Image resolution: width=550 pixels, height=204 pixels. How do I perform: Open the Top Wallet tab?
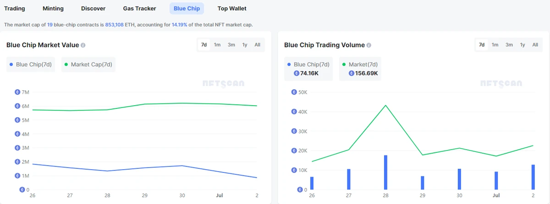[232, 9]
